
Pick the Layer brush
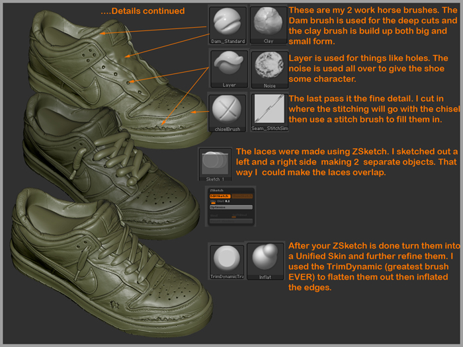click(229, 69)
